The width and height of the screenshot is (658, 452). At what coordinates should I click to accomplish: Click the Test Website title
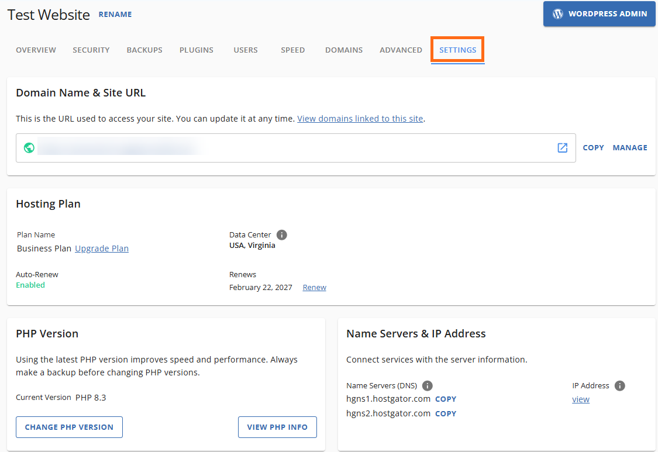point(49,15)
